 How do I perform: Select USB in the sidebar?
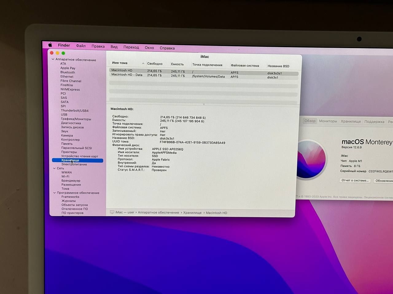pyautogui.click(x=64, y=115)
